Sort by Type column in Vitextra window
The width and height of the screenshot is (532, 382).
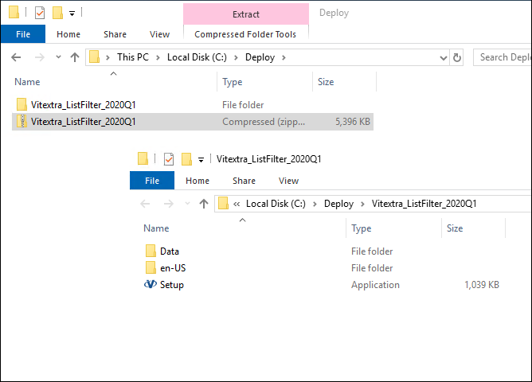(362, 228)
